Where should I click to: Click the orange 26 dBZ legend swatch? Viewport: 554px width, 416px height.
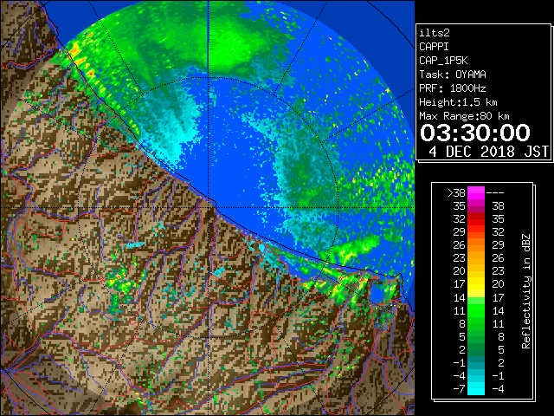point(476,244)
